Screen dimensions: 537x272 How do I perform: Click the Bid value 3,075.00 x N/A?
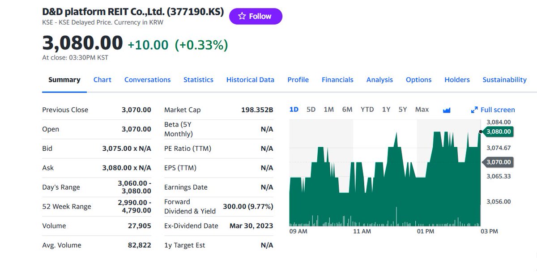(127, 149)
